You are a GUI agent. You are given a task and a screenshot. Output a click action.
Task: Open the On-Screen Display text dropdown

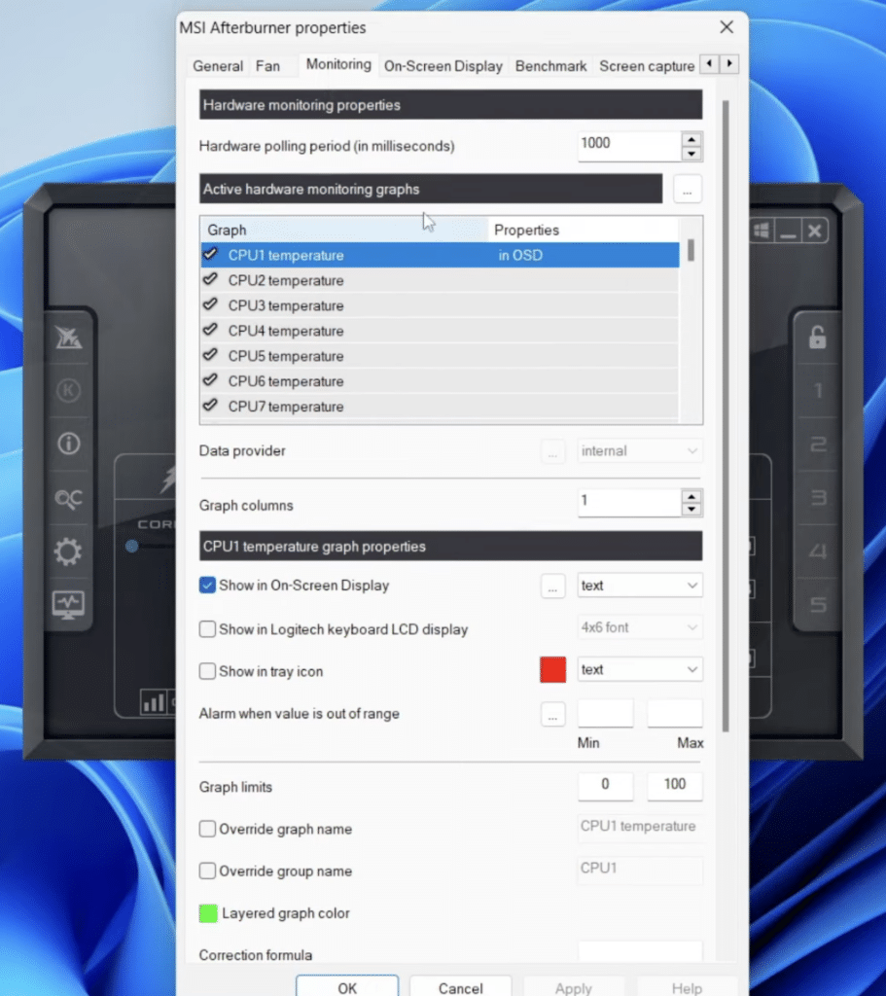[x=640, y=585]
